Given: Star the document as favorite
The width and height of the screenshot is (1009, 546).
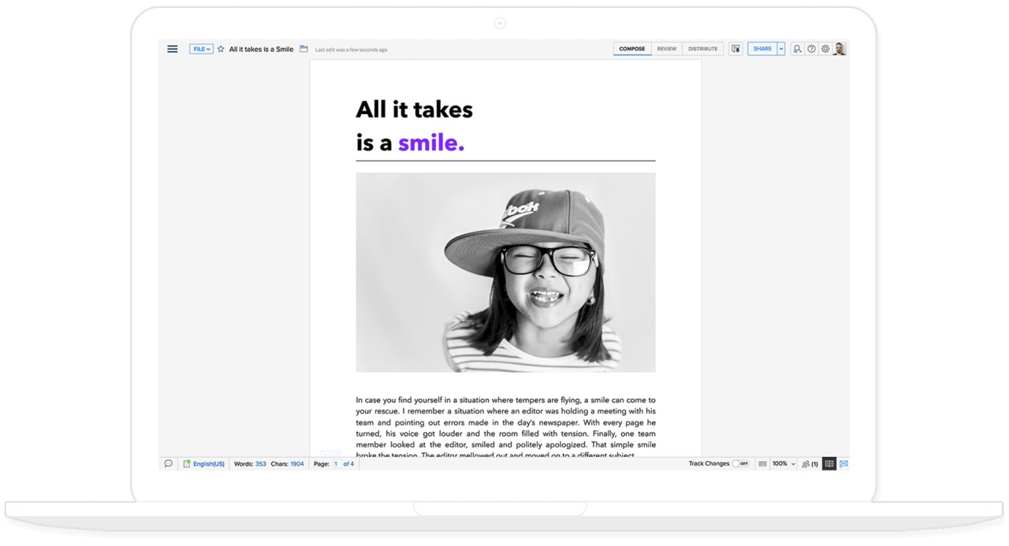Looking at the screenshot, I should coord(221,49).
